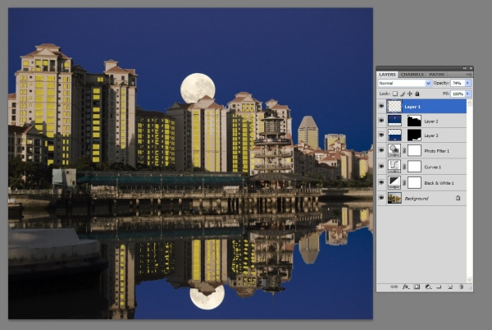The width and height of the screenshot is (492, 330).
Task: Select the Layer 3 image thumbnail
Action: click(394, 135)
